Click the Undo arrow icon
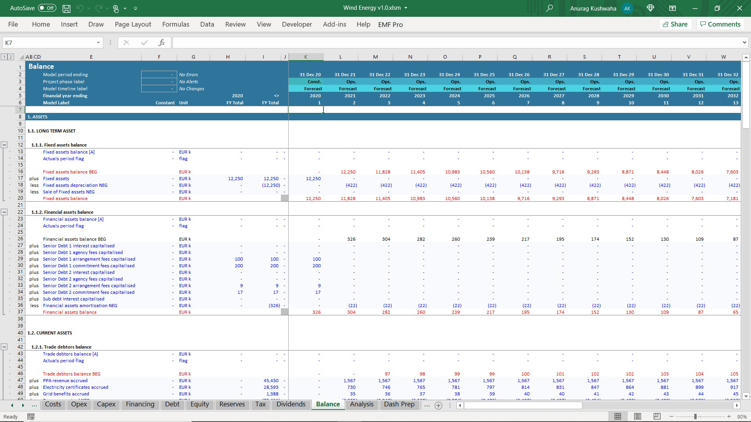The image size is (751, 422). click(80, 8)
